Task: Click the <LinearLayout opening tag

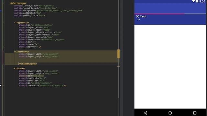Action: (22, 52)
